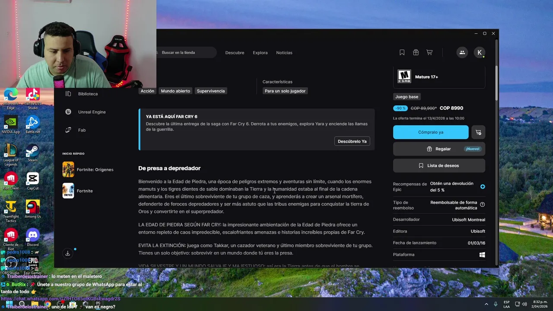Image resolution: width=553 pixels, height=311 pixels.
Task: Open the friends icon in Epic header
Action: (x=462, y=52)
